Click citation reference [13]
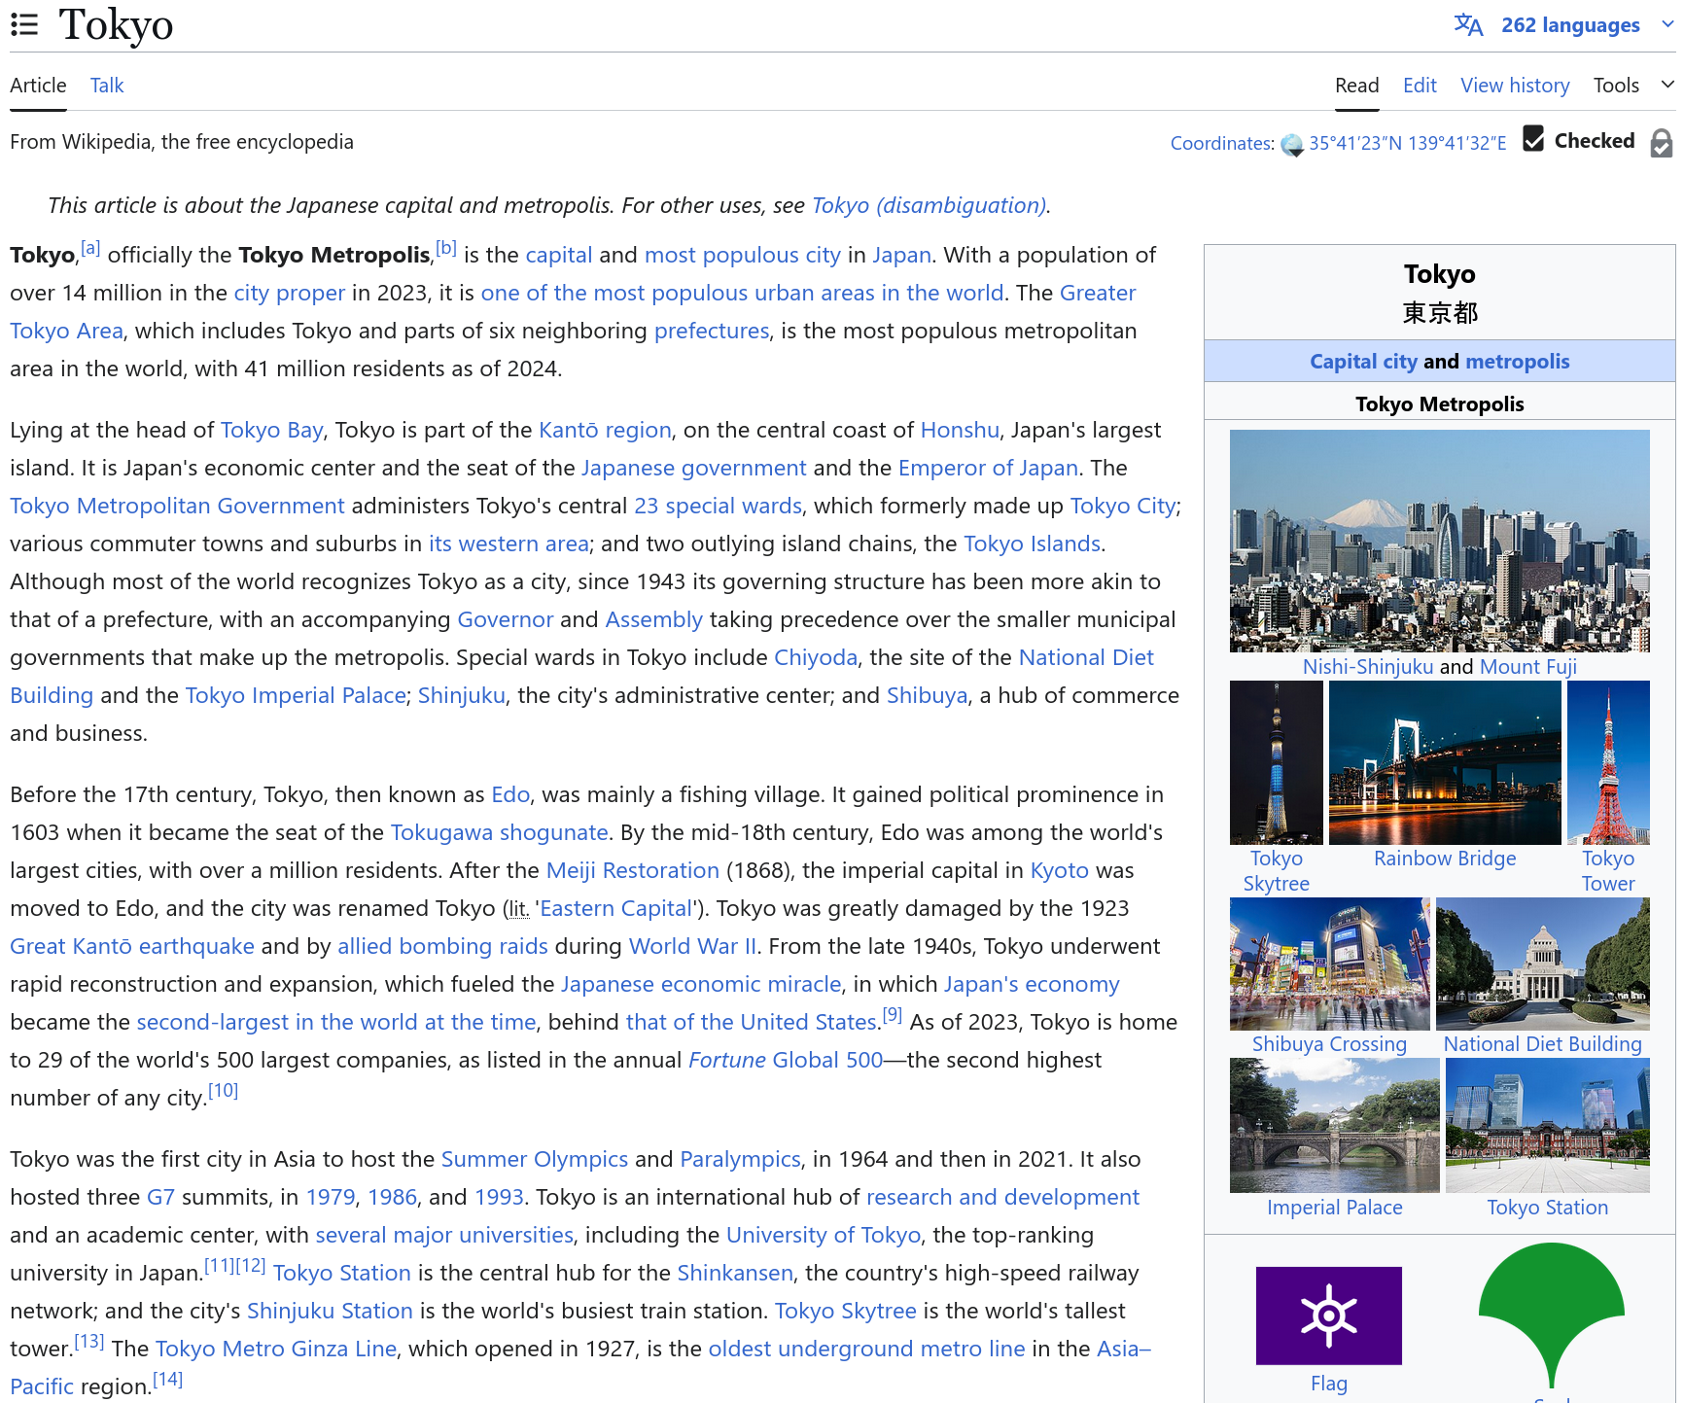This screenshot has height=1403, width=1684. [89, 1342]
